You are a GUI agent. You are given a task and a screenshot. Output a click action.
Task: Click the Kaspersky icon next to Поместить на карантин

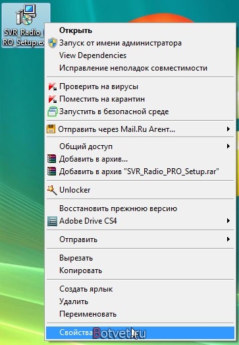coord(53,99)
